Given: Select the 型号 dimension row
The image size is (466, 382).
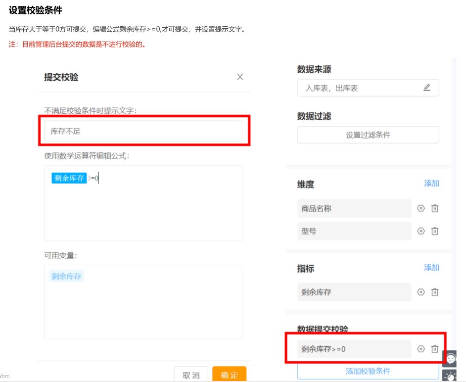Looking at the screenshot, I should coord(354,231).
